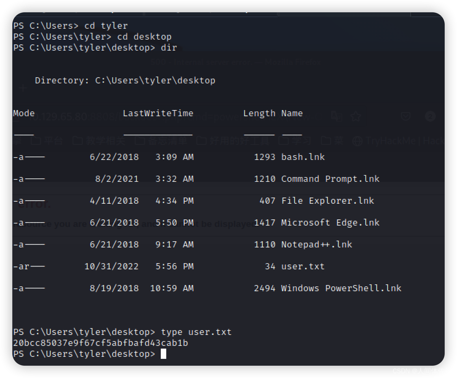The height and width of the screenshot is (378, 457).
Task: Click the 10/31/2022 date of user.txt
Action: point(112,266)
